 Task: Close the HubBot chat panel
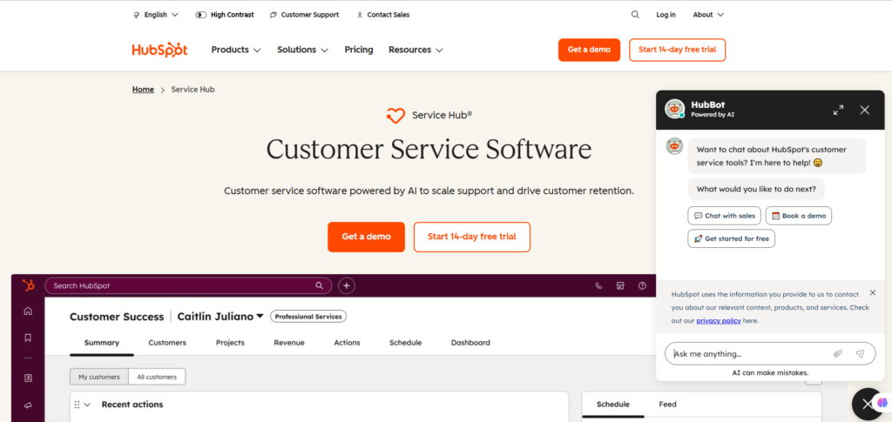pyautogui.click(x=865, y=110)
